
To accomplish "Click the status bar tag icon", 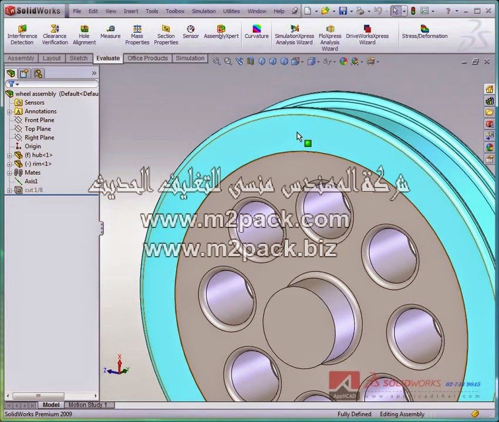I will click(476, 414).
